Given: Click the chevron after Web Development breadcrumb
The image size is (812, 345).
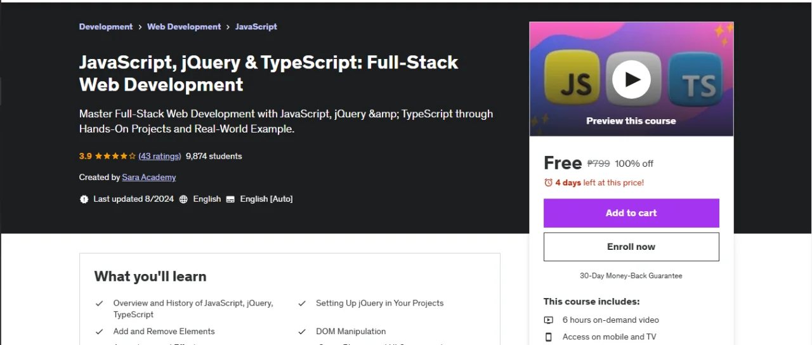Looking at the screenshot, I should click(228, 27).
